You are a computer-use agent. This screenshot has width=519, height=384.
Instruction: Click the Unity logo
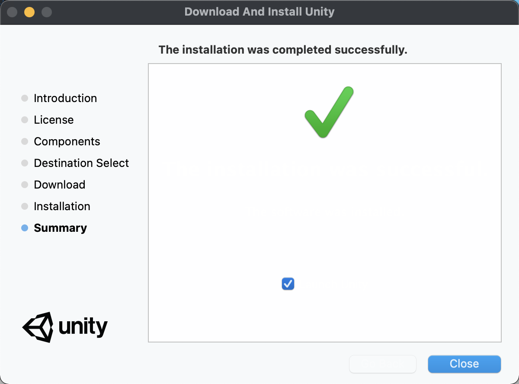65,327
